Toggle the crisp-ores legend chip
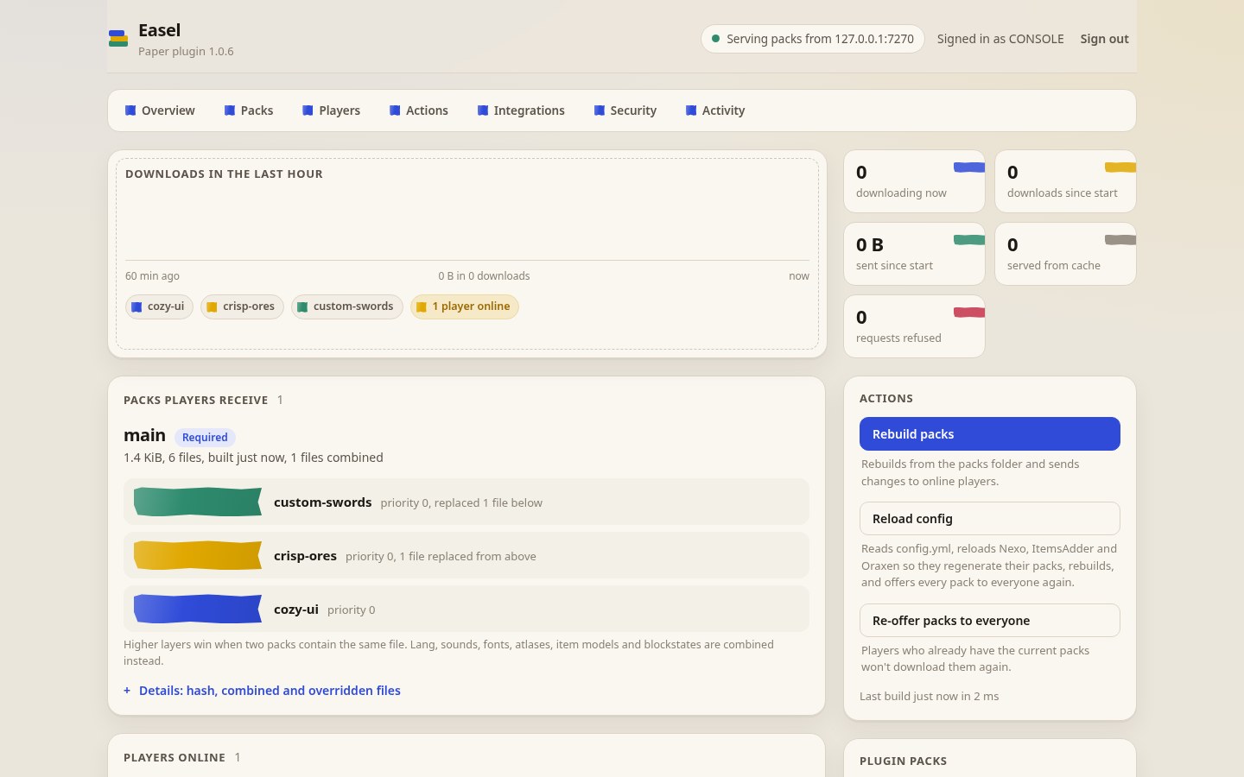 click(242, 306)
